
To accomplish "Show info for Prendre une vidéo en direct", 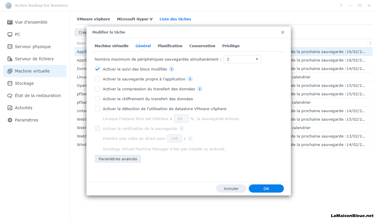I will pyautogui.click(x=190, y=138).
